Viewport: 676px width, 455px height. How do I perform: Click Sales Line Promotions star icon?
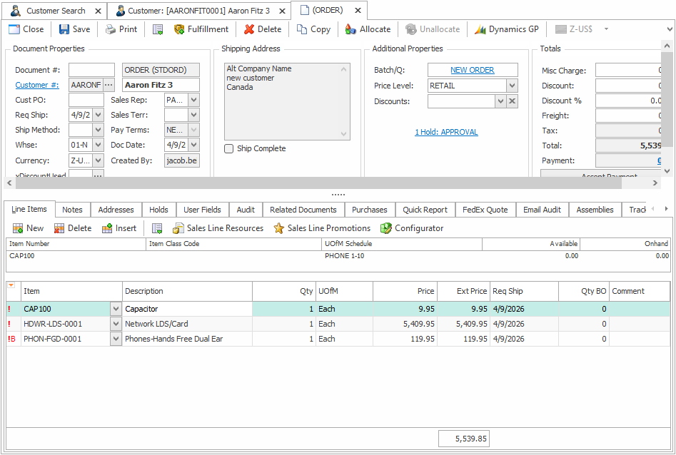[279, 228]
